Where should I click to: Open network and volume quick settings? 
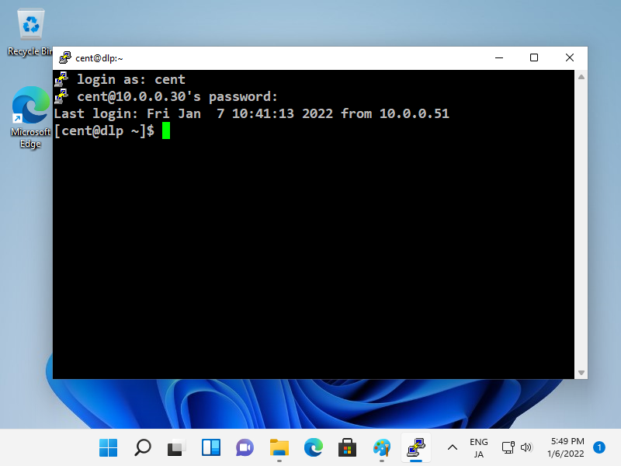pos(516,447)
